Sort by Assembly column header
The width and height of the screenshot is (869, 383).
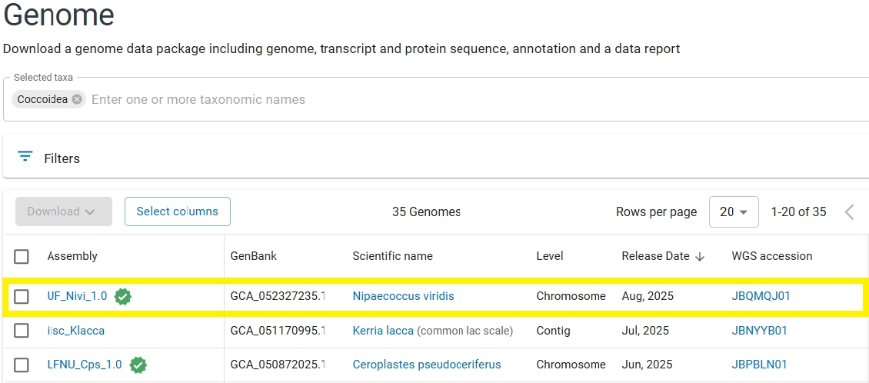(72, 256)
